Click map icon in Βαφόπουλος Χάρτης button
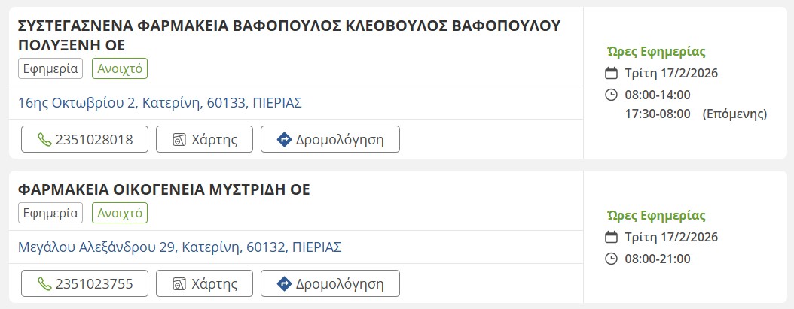The height and width of the screenshot is (309, 794). [x=179, y=140]
